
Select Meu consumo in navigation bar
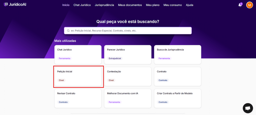[x=172, y=5]
